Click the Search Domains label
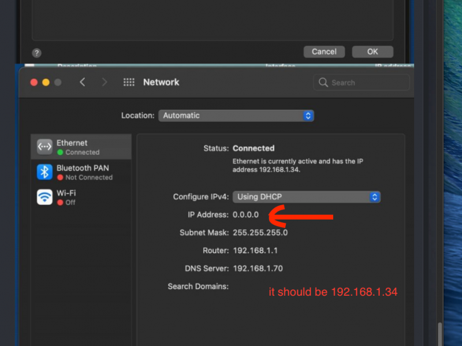Viewport: 462px width, 346px height. coord(198,287)
